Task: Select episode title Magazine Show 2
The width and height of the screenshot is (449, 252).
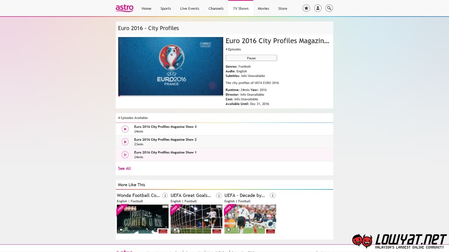Action: click(165, 140)
